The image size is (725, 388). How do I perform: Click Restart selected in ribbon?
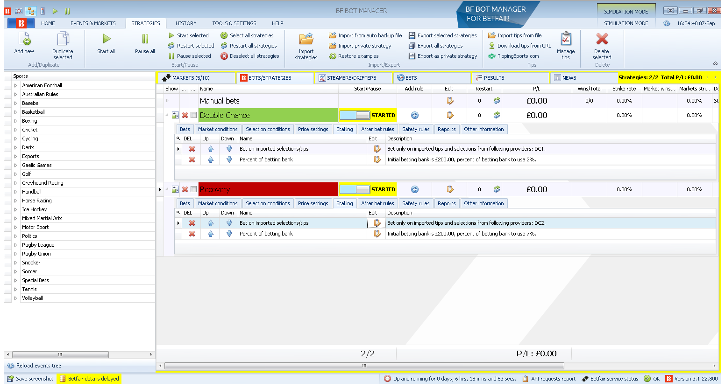point(191,46)
